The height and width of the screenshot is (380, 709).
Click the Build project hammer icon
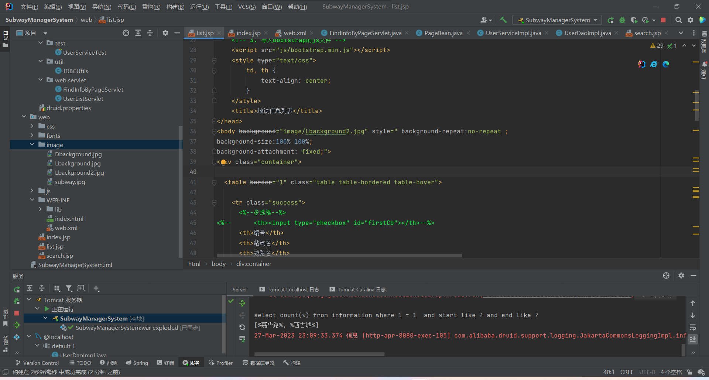503,20
